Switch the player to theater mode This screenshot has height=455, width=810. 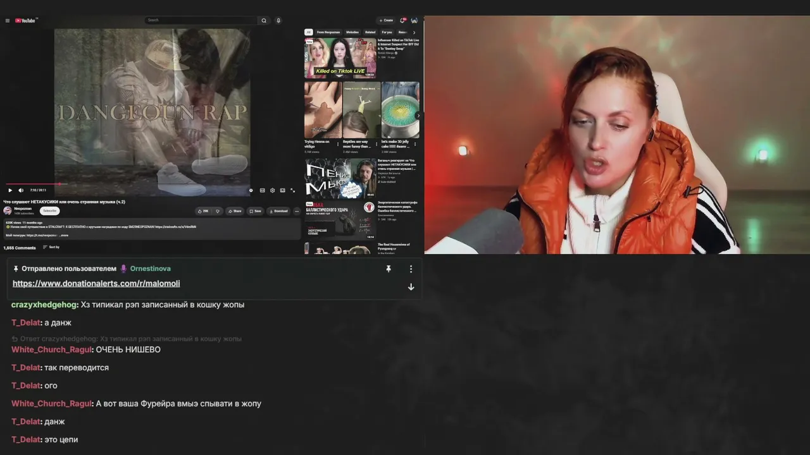(x=282, y=190)
